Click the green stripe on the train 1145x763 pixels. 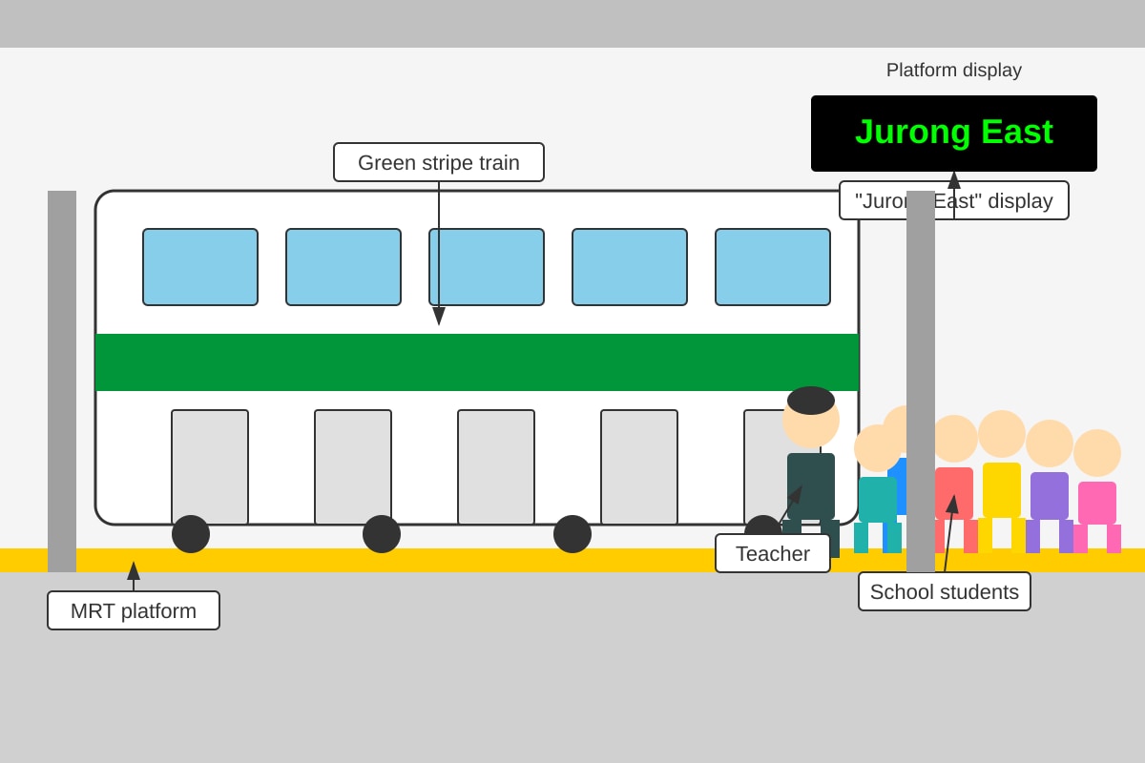[x=477, y=362]
